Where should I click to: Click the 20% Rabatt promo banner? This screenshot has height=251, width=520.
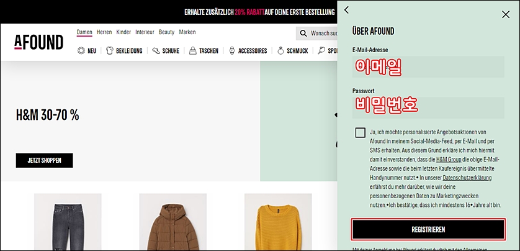pos(259,12)
